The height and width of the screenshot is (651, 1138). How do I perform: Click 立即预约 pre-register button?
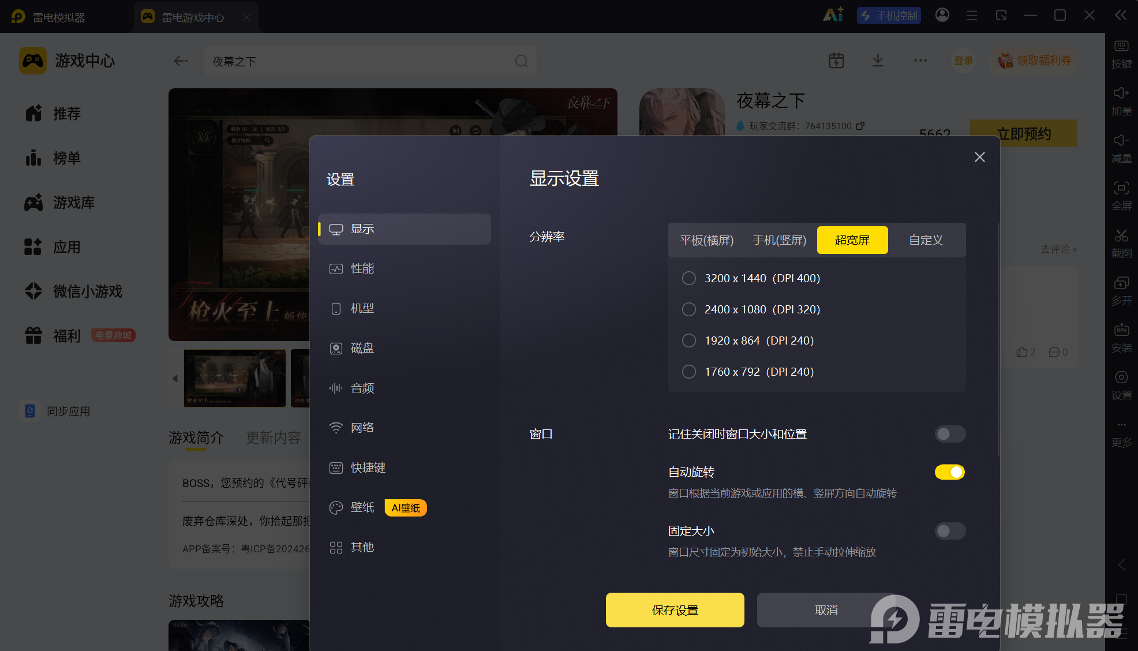pos(1024,133)
